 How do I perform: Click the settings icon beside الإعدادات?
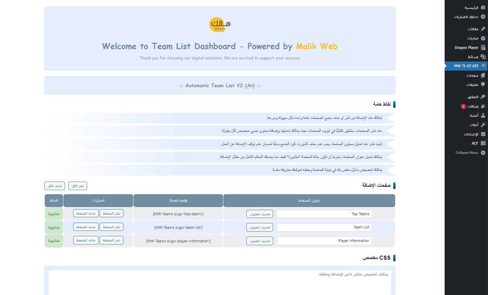483,134
